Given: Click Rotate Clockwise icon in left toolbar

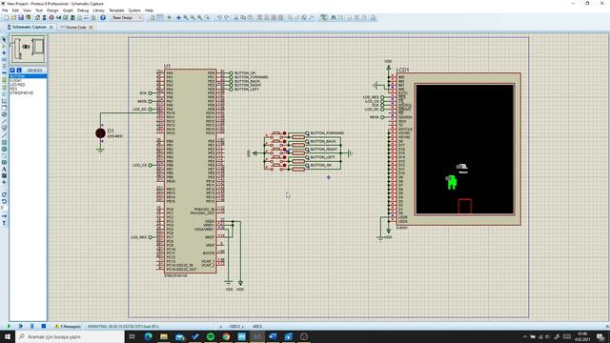Looking at the screenshot, I should [4, 194].
